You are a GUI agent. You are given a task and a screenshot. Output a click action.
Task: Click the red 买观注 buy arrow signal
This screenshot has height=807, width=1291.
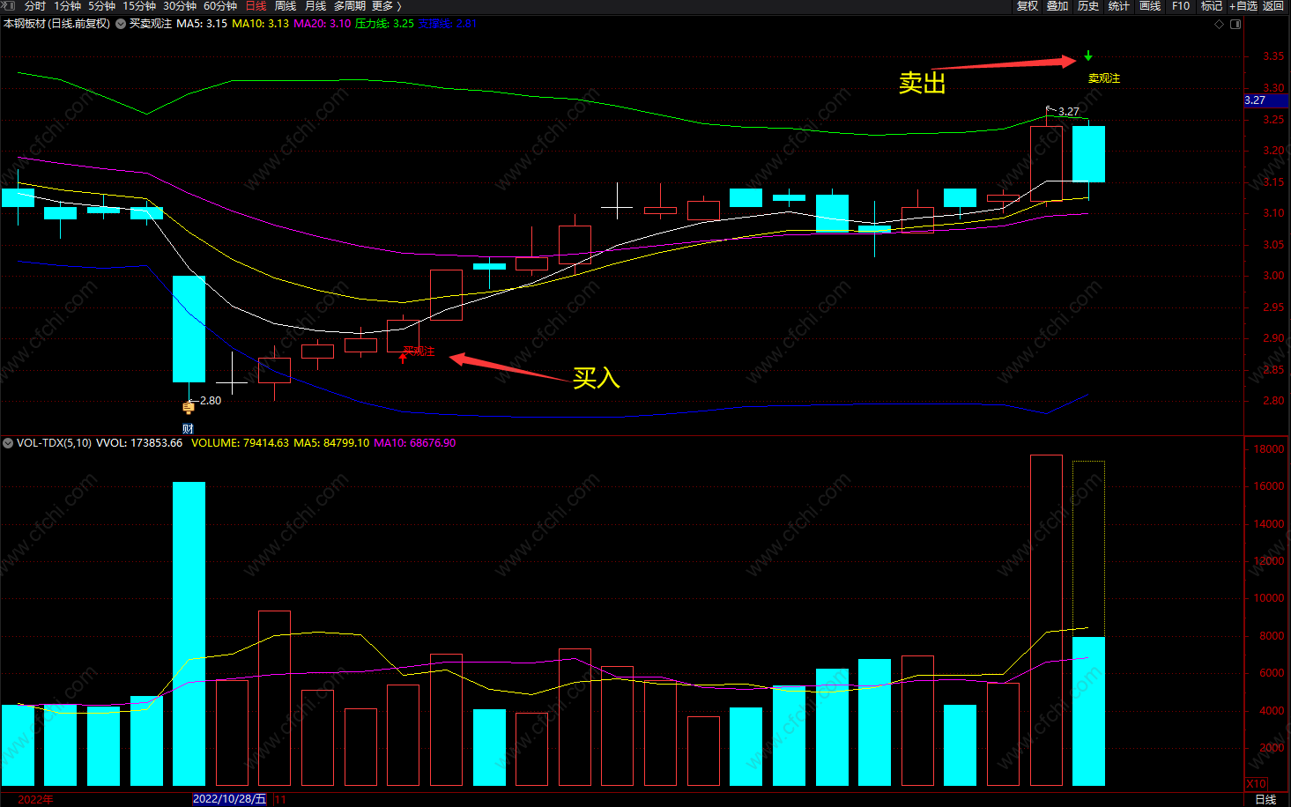404,358
